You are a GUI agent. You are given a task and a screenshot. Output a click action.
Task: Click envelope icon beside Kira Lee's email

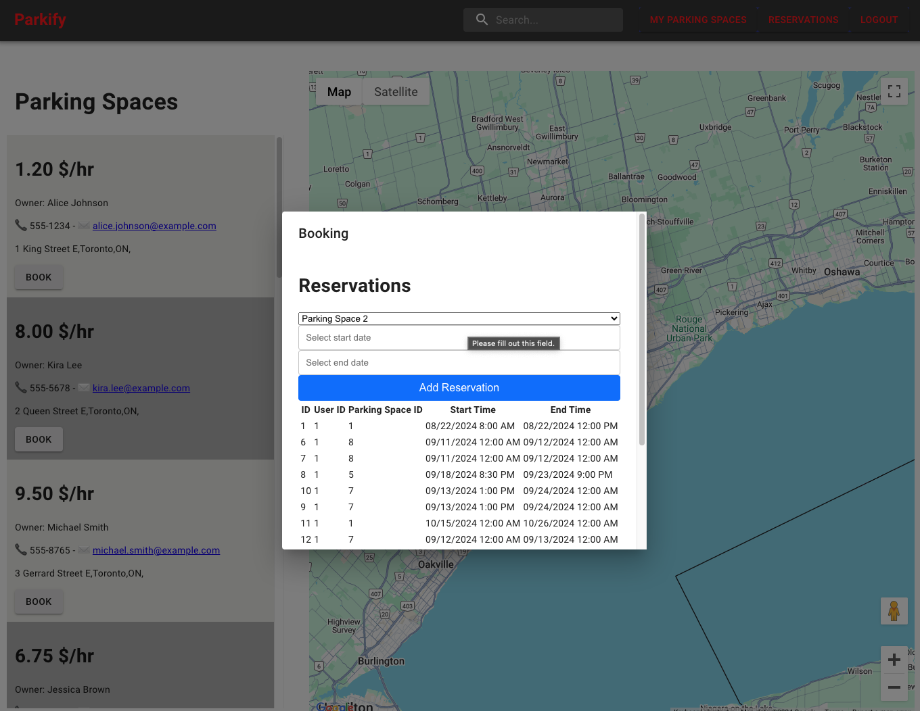[x=84, y=388]
